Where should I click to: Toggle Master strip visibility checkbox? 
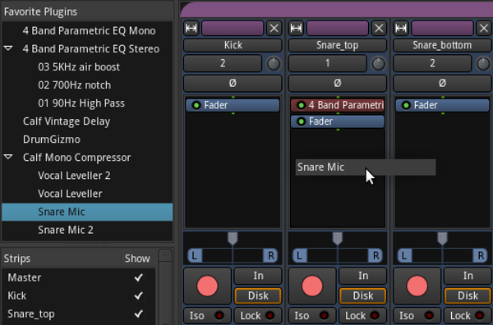[x=138, y=277]
